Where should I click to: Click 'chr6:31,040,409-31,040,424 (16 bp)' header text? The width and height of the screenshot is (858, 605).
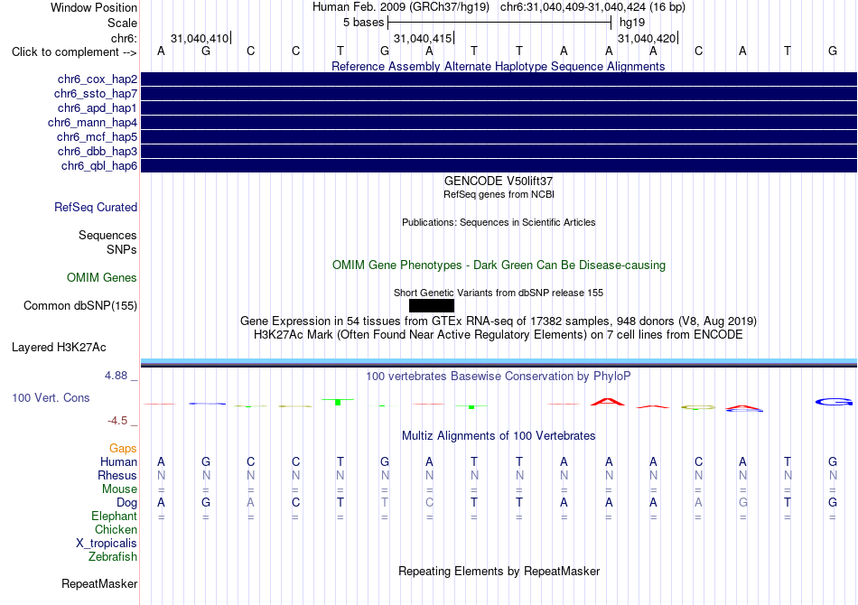click(x=592, y=7)
